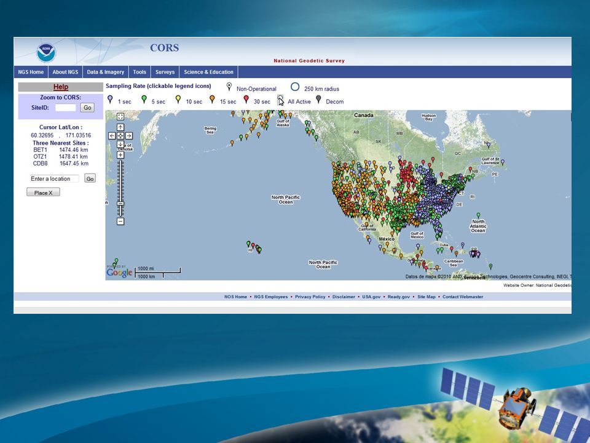Open the USA.gov footer link
Image resolution: width=590 pixels, height=443 pixels.
tap(371, 297)
